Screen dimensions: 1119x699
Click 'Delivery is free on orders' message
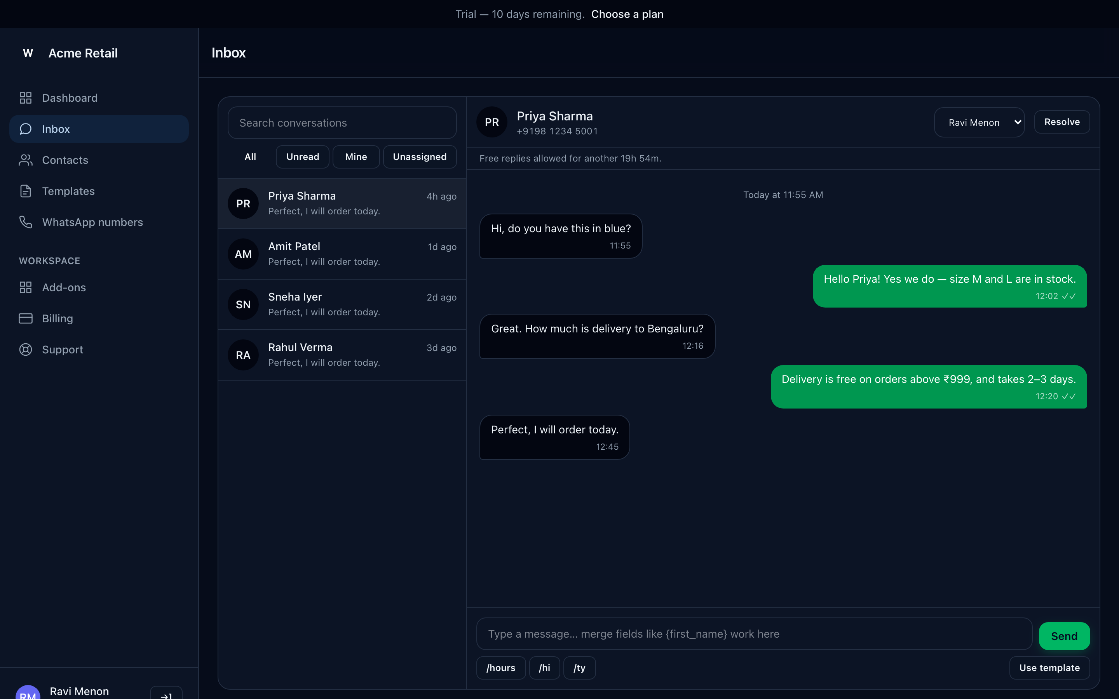[929, 386]
